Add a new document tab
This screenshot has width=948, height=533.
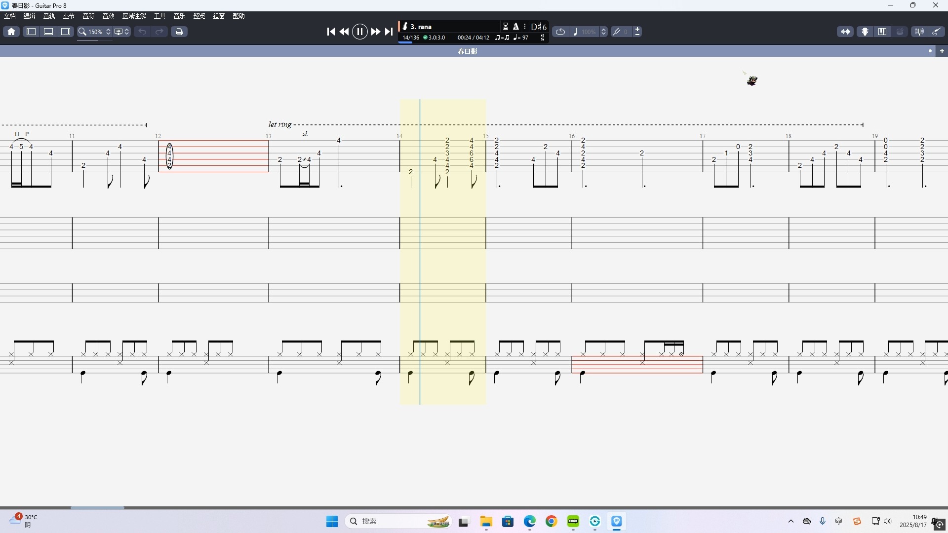point(942,51)
